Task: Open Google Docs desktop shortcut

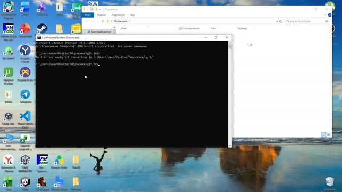Action: (59, 182)
